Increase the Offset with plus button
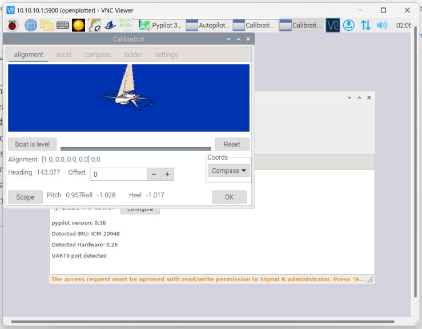 167,174
